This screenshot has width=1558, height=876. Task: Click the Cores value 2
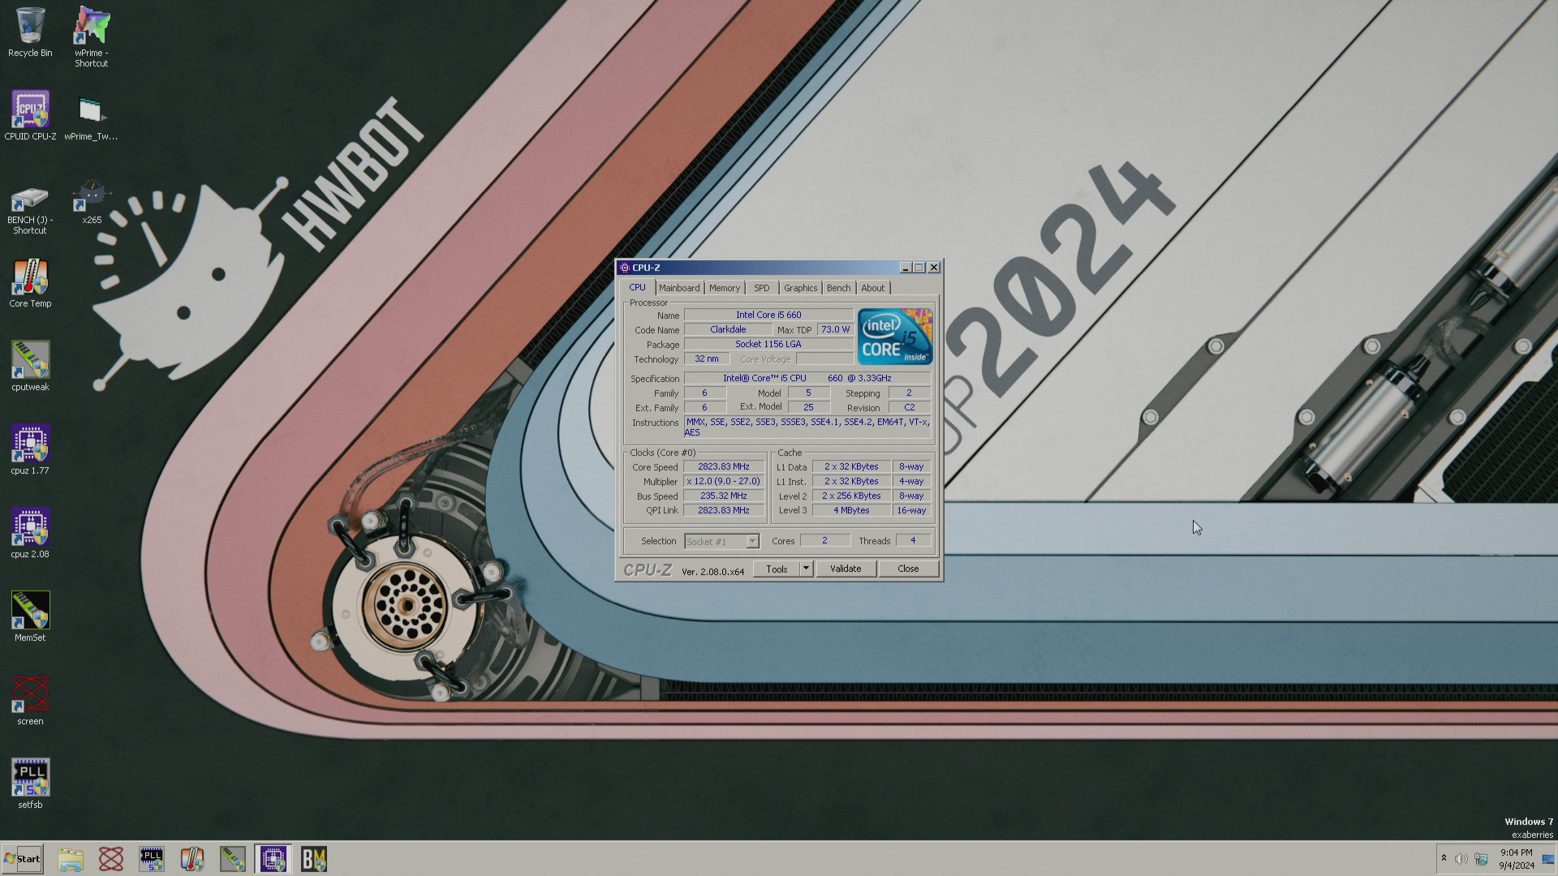coord(824,540)
